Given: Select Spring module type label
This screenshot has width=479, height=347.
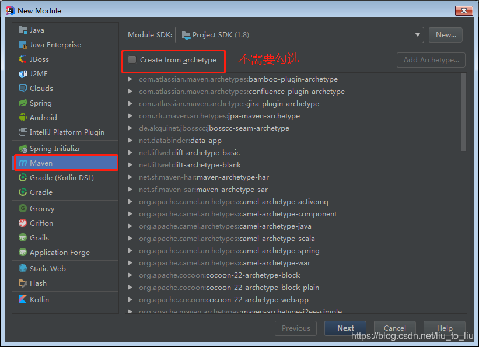Looking at the screenshot, I should click(x=41, y=103).
